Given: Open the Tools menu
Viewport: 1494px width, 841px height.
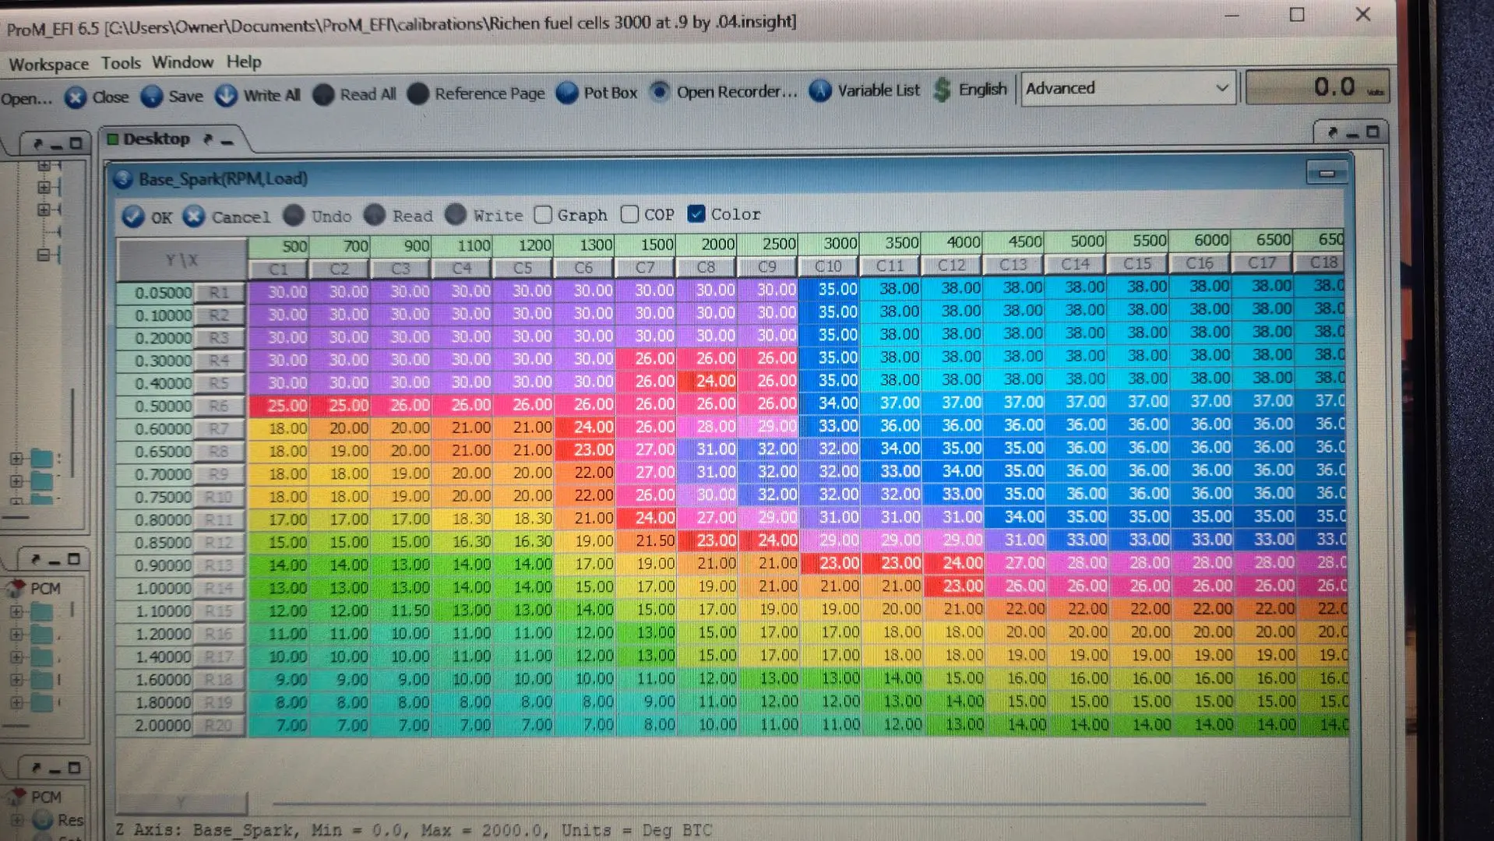Looking at the screenshot, I should click(x=121, y=63).
